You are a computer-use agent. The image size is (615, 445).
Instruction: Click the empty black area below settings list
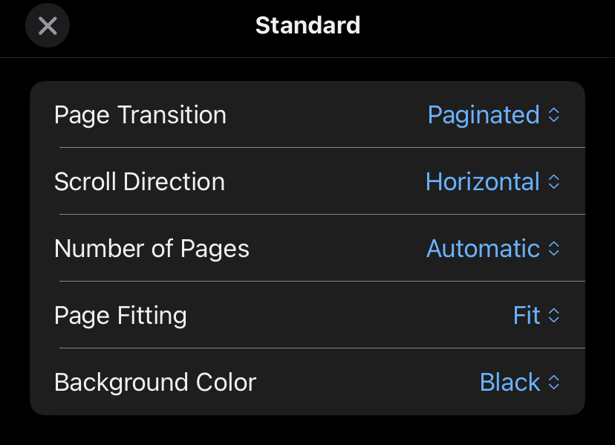pos(307,430)
